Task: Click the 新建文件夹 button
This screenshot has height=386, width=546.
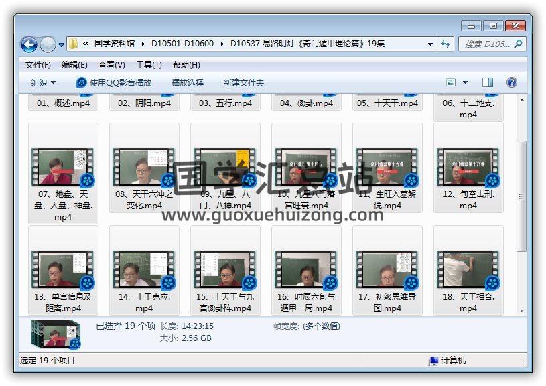Action: click(244, 83)
